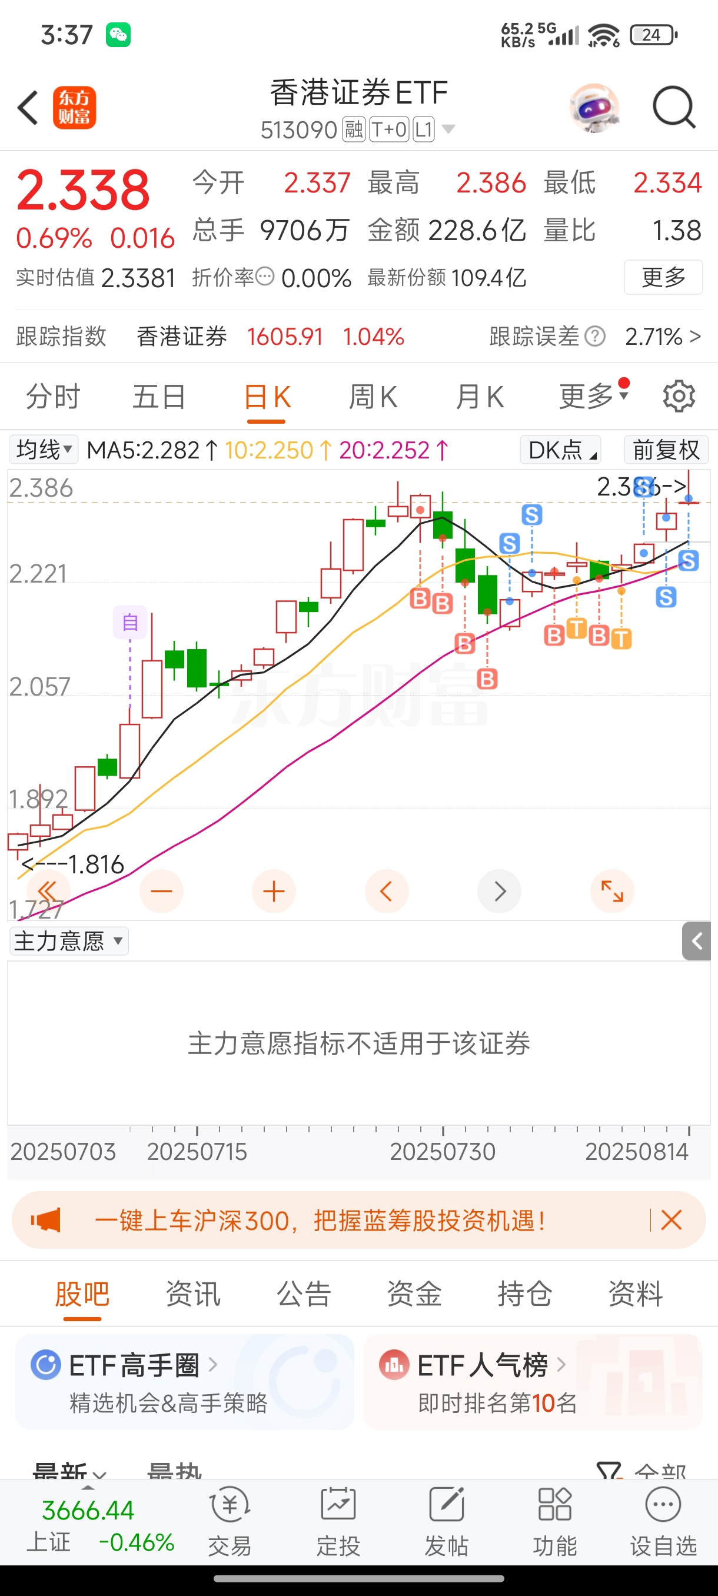Open the 资讯 news tab

(193, 1294)
